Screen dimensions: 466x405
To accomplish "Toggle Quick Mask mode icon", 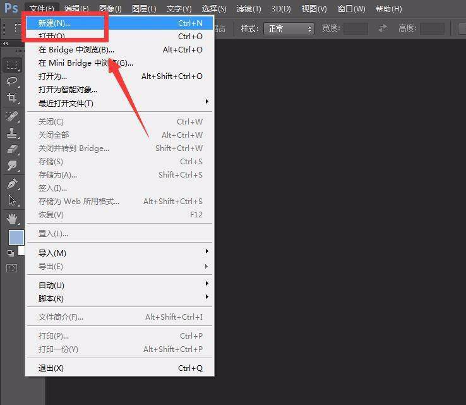I will [12, 269].
